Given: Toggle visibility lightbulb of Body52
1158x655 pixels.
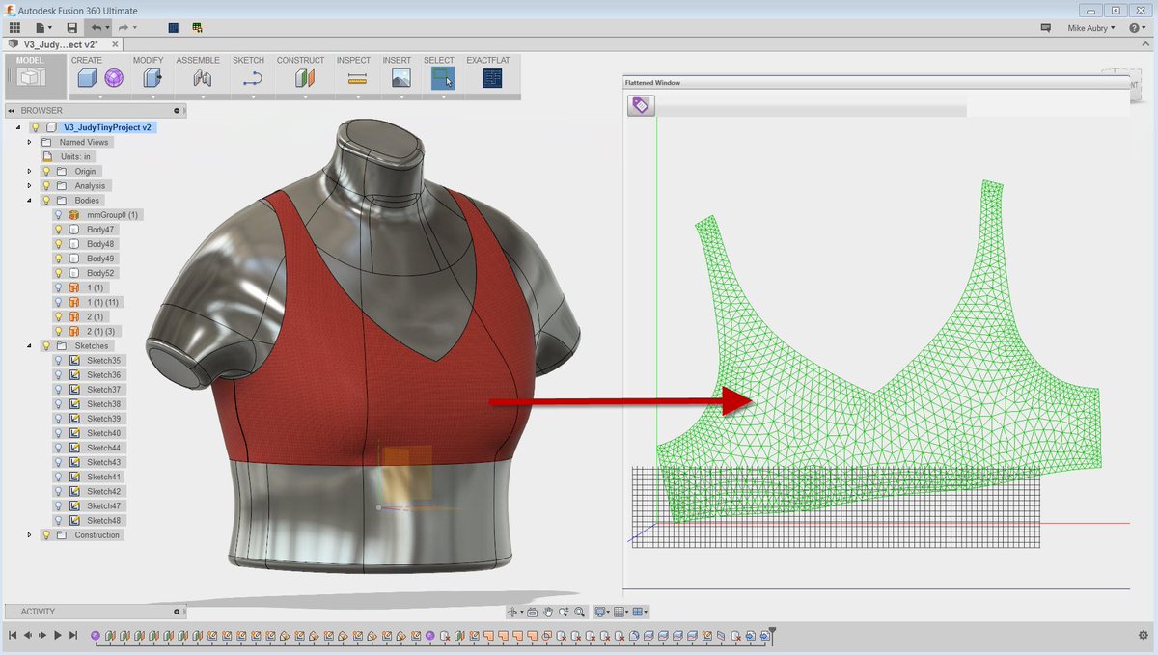Looking at the screenshot, I should (59, 273).
